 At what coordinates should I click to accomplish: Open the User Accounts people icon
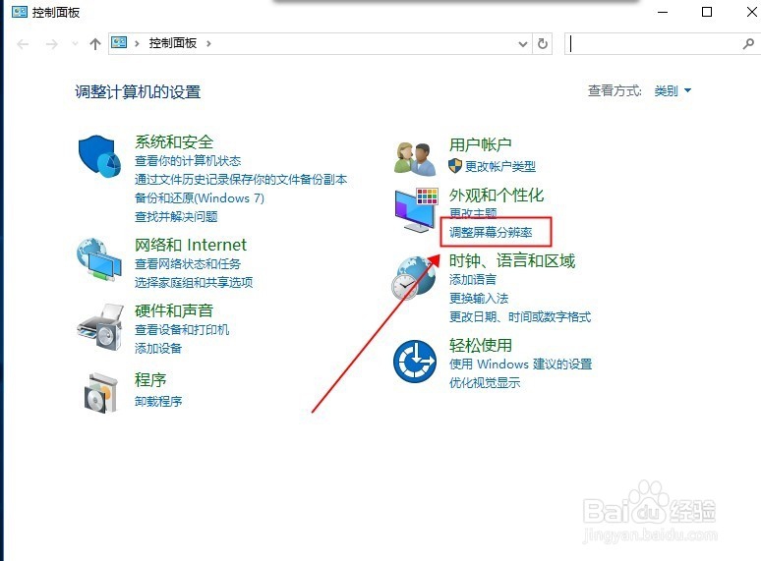pos(415,158)
